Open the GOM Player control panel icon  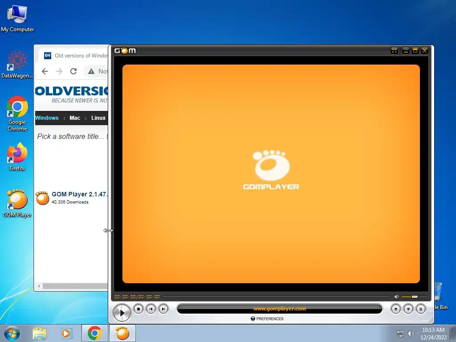pos(408,309)
